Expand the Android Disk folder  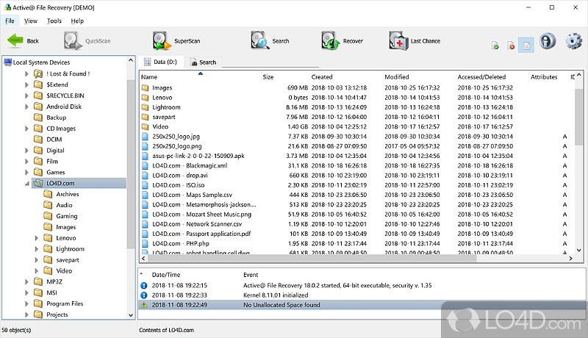pyautogui.click(x=27, y=106)
